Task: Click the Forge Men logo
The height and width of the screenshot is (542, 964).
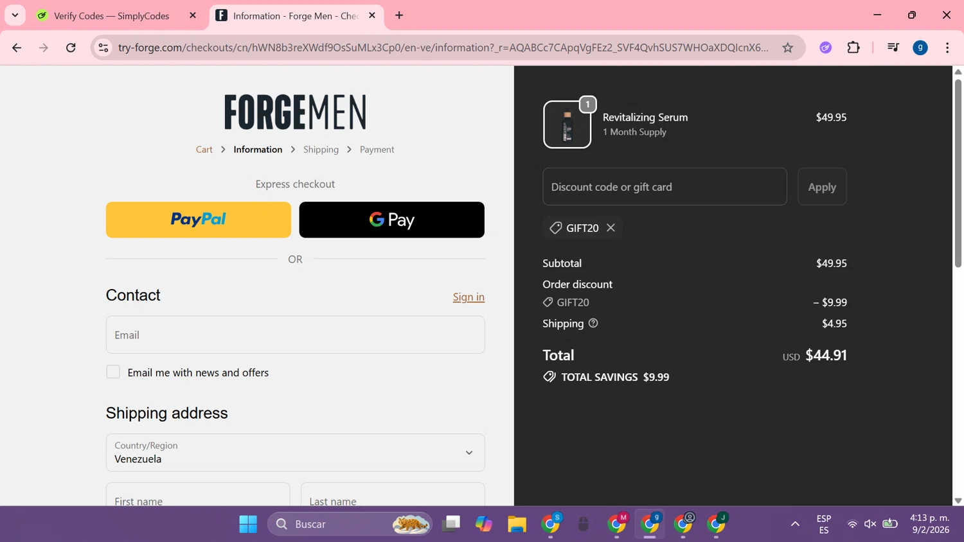Action: [x=296, y=112]
